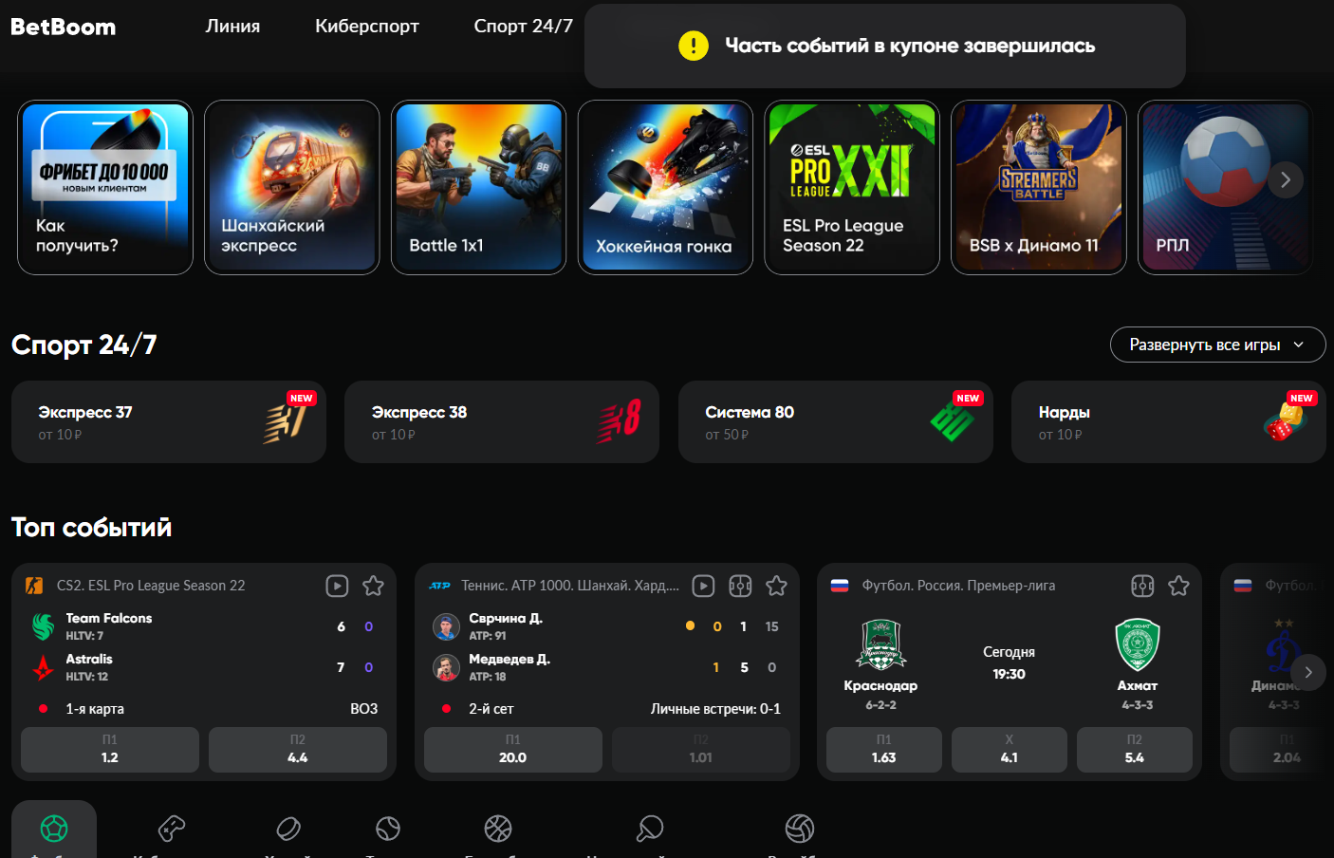Select the table tennis paddle icon
The image size is (1334, 858).
click(x=650, y=829)
